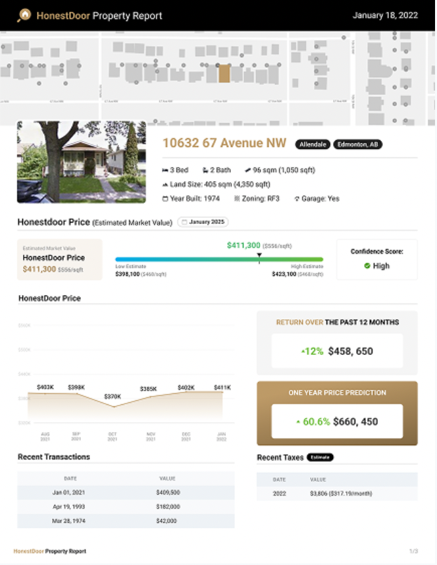Click the January 18, 2022 report date
This screenshot has height=565, width=437.
pos(385,16)
